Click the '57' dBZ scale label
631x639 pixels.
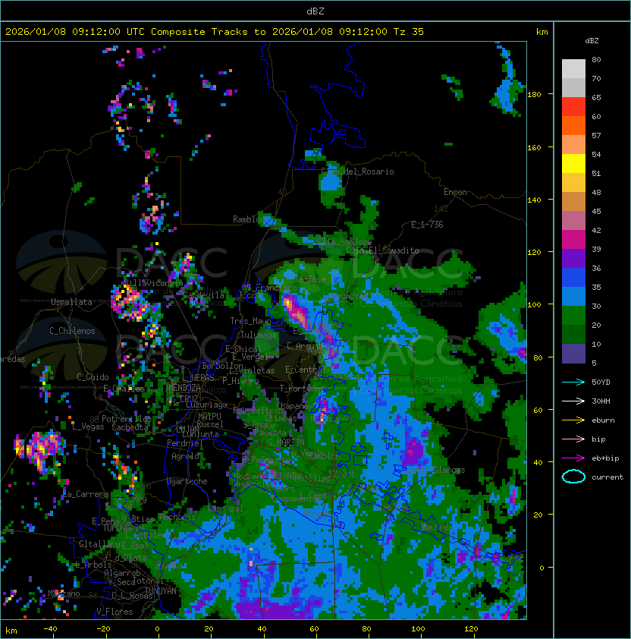pos(596,135)
